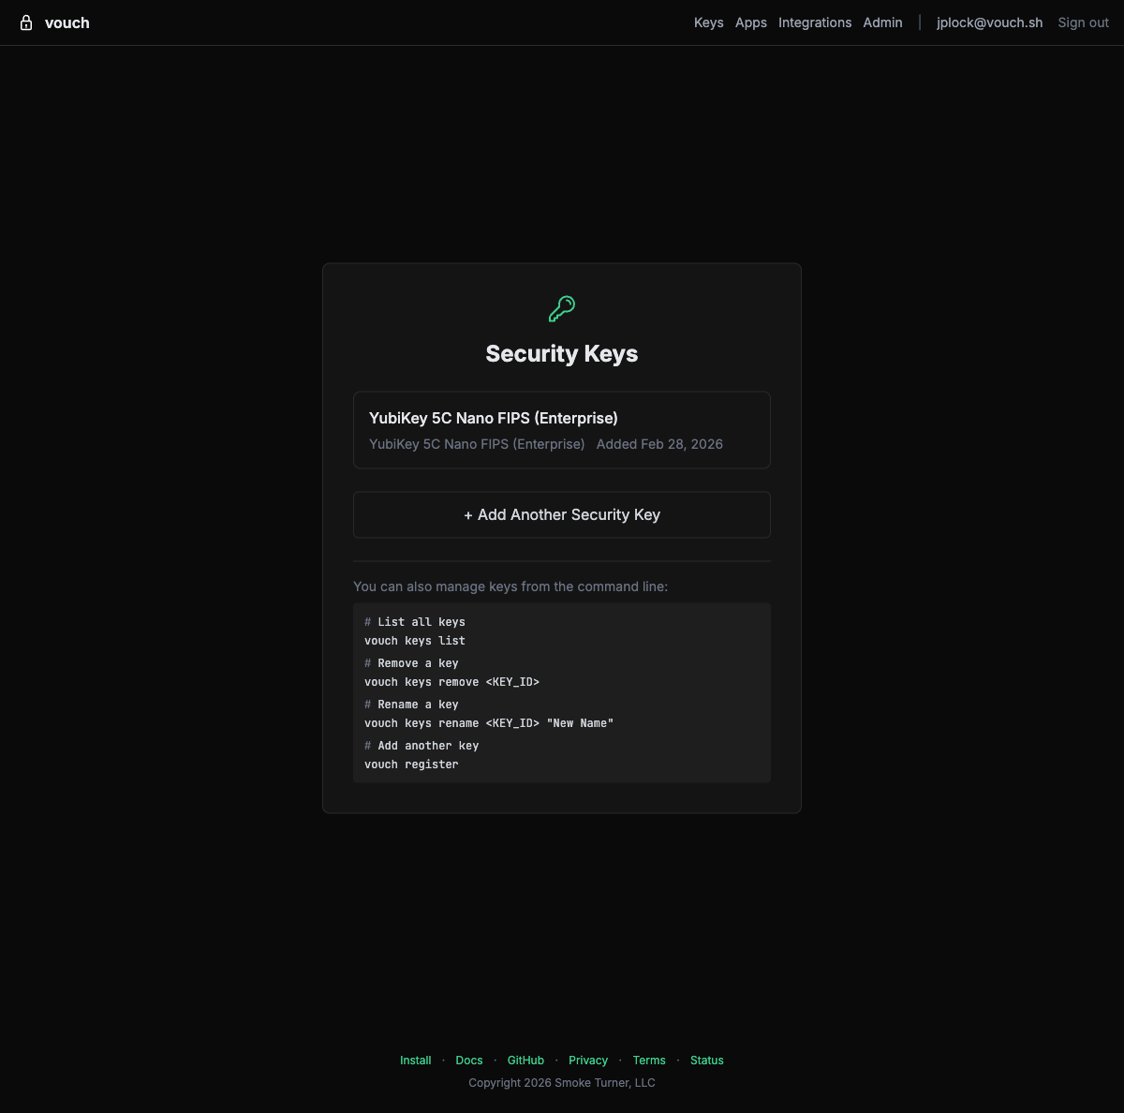Check the Status page link
The image size is (1124, 1113).
706,1060
